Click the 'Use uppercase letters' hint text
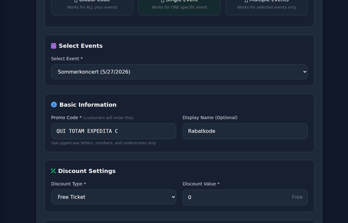348x223 pixels. point(103,143)
